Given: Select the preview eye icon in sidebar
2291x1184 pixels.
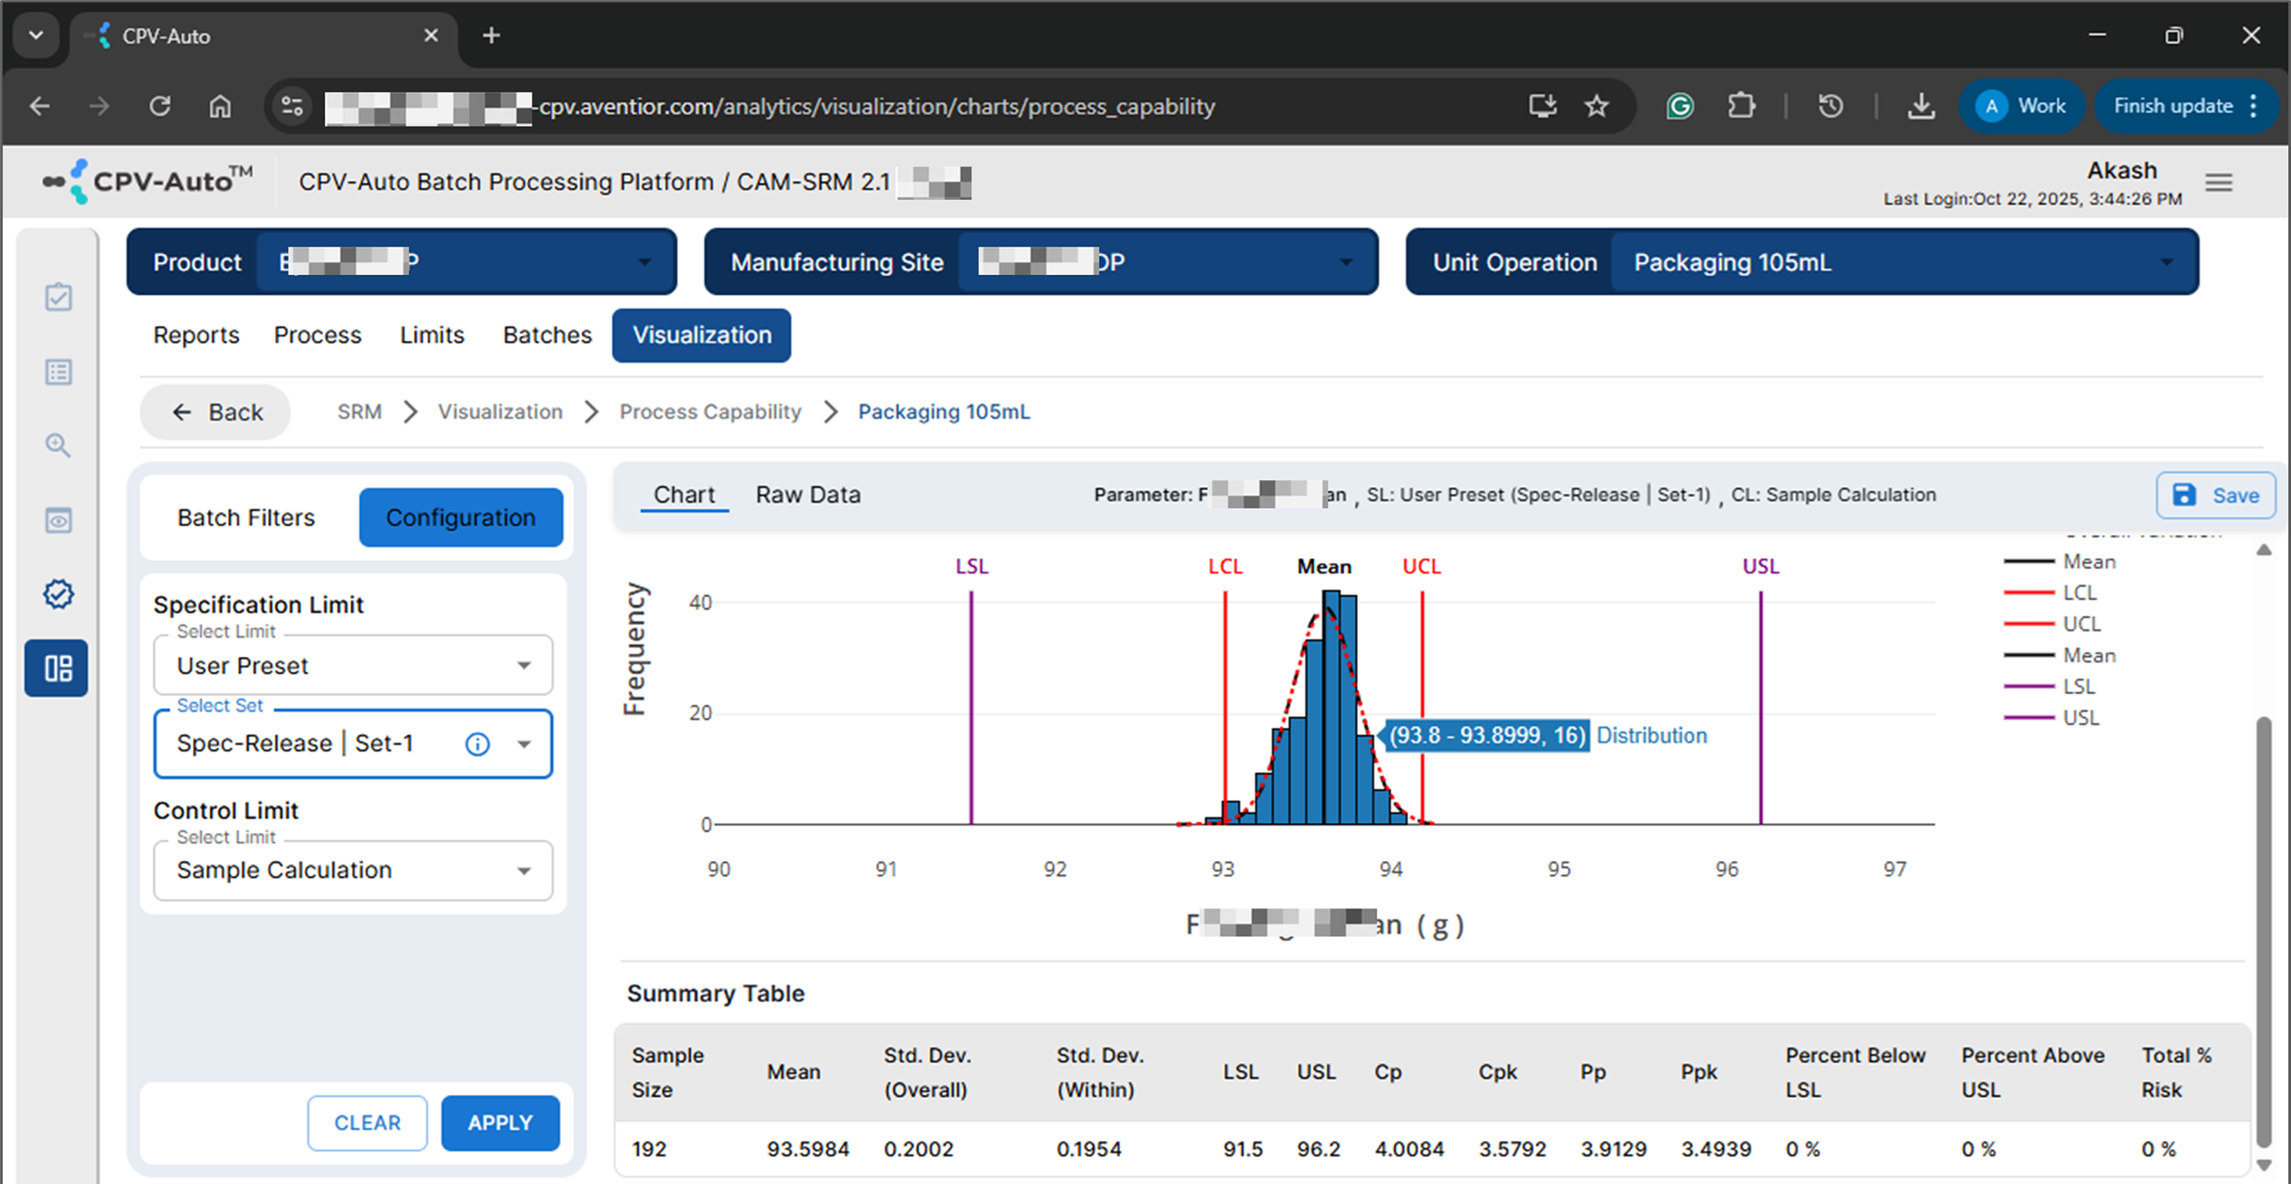Looking at the screenshot, I should tap(57, 521).
